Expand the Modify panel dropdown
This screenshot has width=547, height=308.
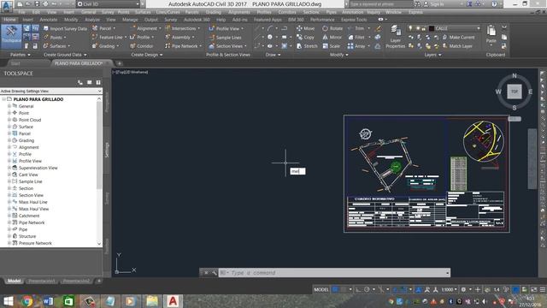[339, 55]
